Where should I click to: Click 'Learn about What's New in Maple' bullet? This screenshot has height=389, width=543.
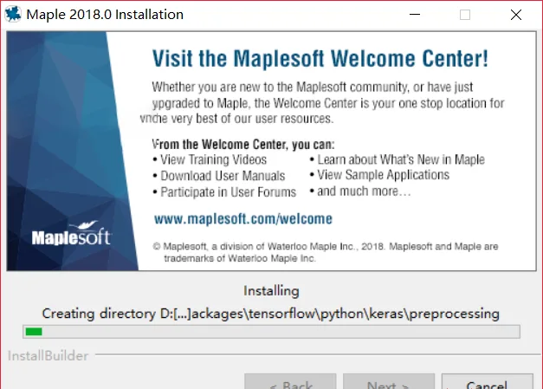click(398, 159)
